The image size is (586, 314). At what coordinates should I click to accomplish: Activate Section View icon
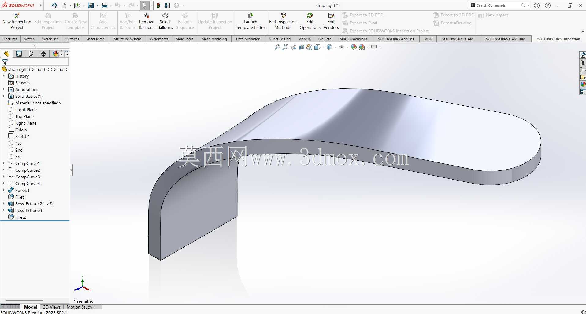pos(301,47)
